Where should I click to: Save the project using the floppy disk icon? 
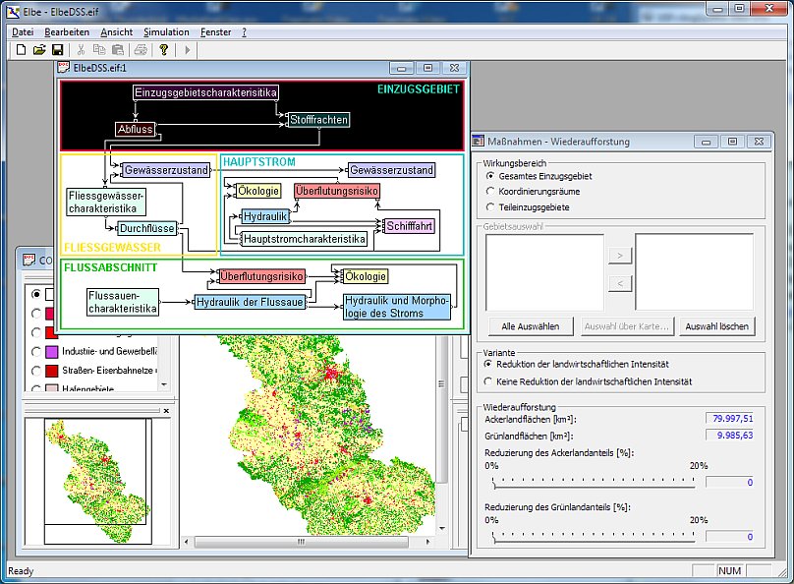[58, 50]
